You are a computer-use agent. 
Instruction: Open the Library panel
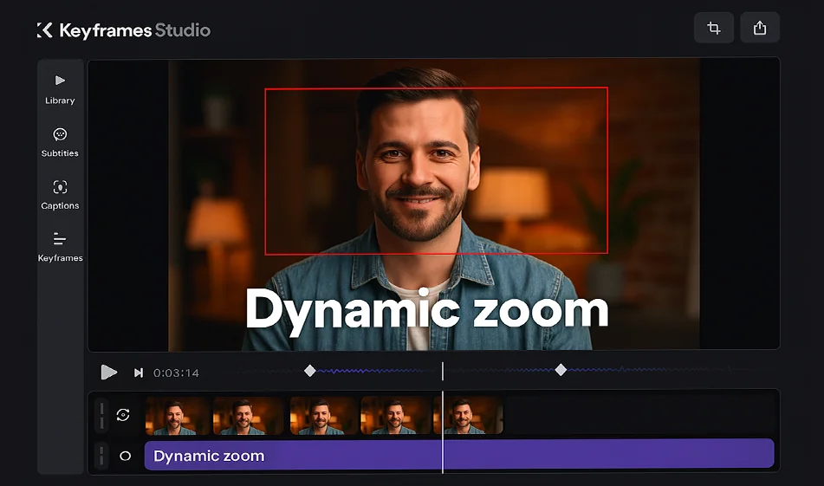[60, 88]
